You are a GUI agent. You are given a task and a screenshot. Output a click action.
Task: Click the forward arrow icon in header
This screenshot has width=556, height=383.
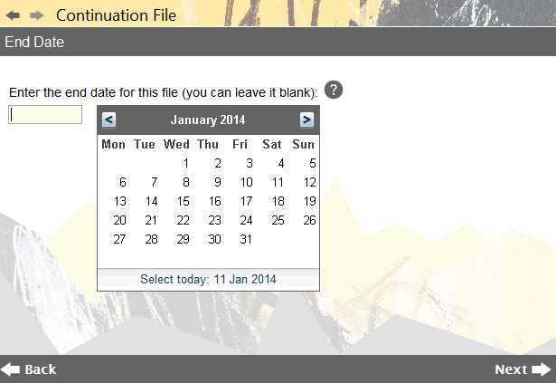pyautogui.click(x=37, y=15)
